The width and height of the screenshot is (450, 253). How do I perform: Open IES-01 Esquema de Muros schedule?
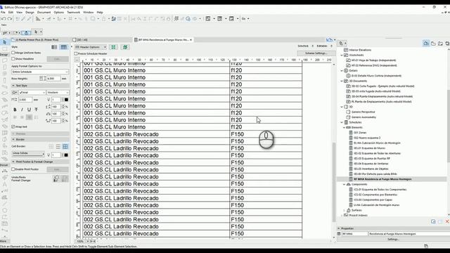[x=369, y=148]
